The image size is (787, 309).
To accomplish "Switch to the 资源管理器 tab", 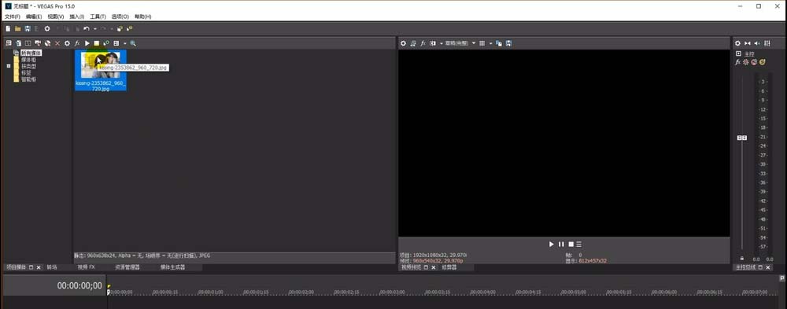I will coord(127,267).
